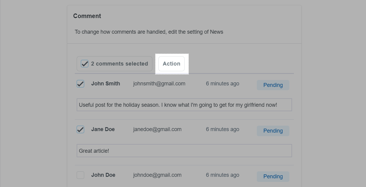Uncheck Jane Doe's comment checkbox

tap(80, 129)
